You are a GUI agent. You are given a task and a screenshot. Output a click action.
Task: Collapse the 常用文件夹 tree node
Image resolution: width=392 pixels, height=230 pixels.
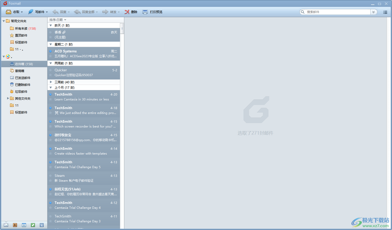click(x=4, y=21)
